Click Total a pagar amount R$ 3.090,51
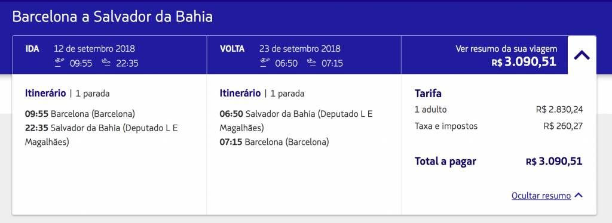 point(554,162)
